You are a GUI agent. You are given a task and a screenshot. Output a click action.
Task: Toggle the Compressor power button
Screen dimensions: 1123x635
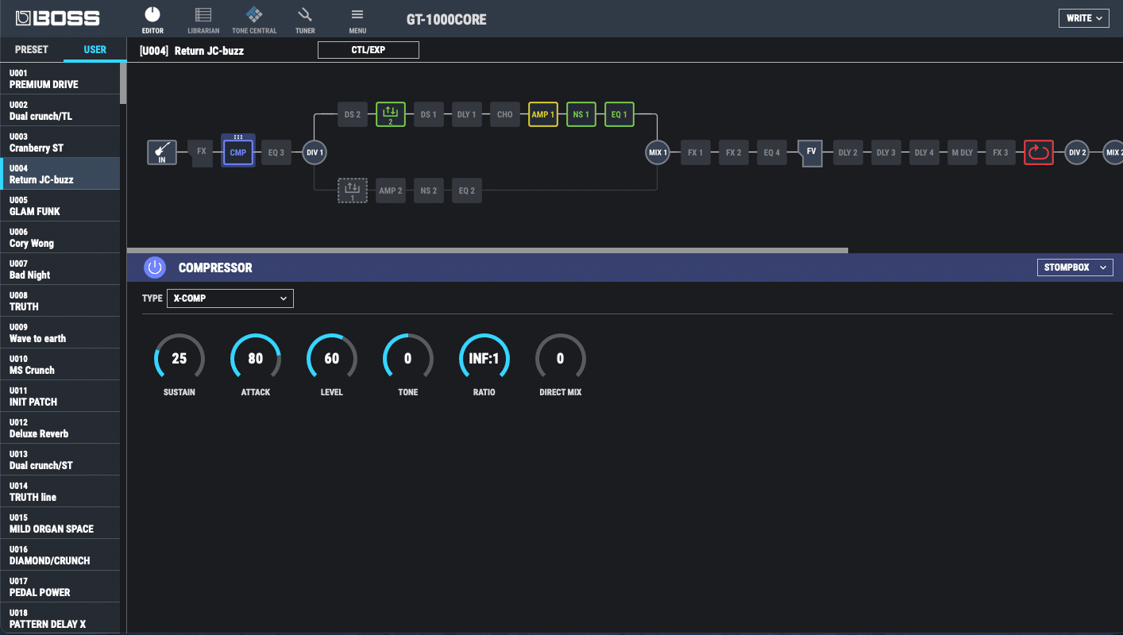pos(155,267)
